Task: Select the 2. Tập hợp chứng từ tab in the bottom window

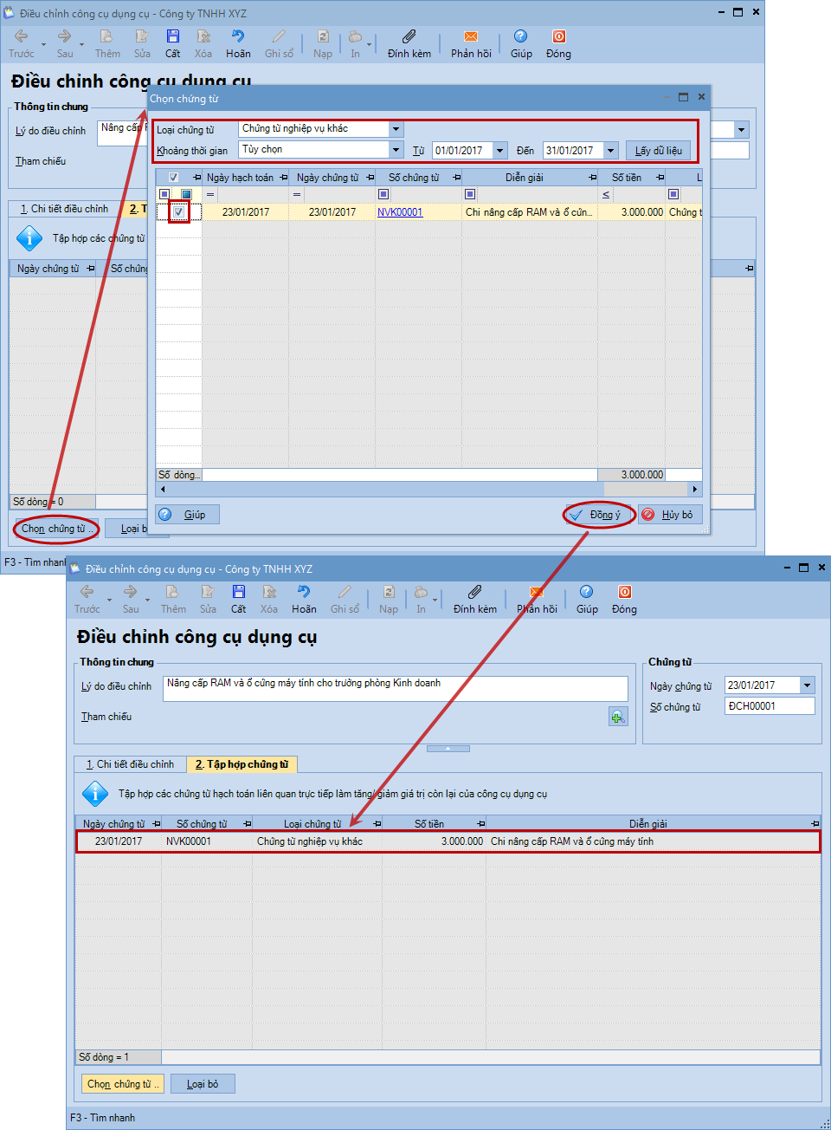Action: pyautogui.click(x=242, y=764)
